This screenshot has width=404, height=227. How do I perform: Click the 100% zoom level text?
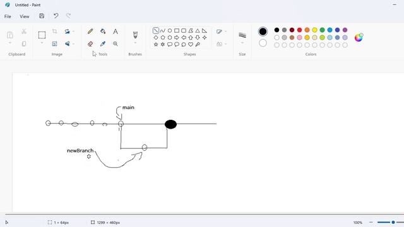pyautogui.click(x=358, y=223)
